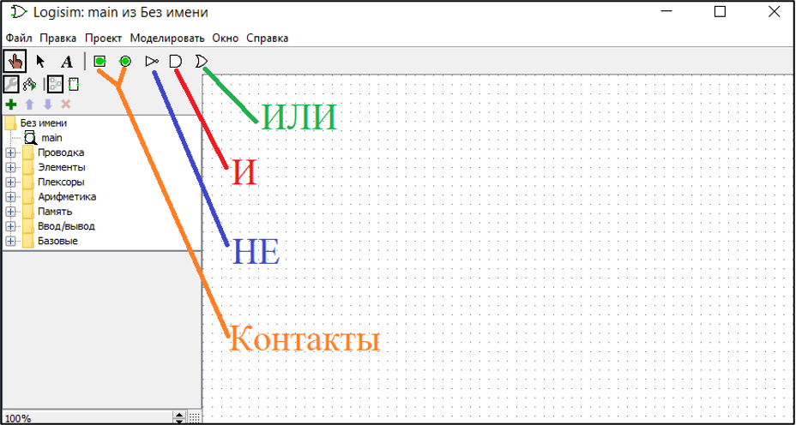The image size is (796, 425).
Task: Select the Text tool letter A
Action: 67,62
